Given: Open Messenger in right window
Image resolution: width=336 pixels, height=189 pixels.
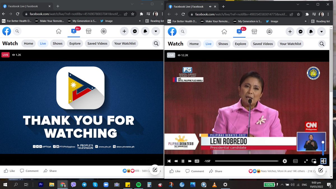Looking at the screenshot, I should (300, 32).
